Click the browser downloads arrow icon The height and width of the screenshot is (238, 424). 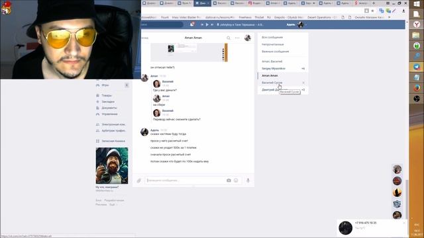pos(403,11)
